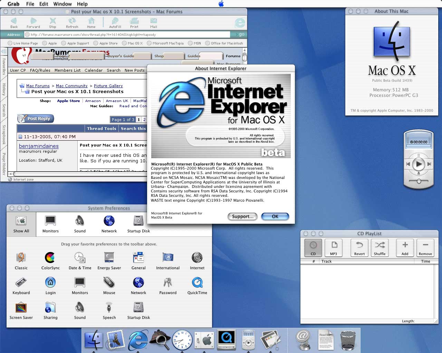
Task: Click the Finder icon in the Dock
Action: pos(94,340)
